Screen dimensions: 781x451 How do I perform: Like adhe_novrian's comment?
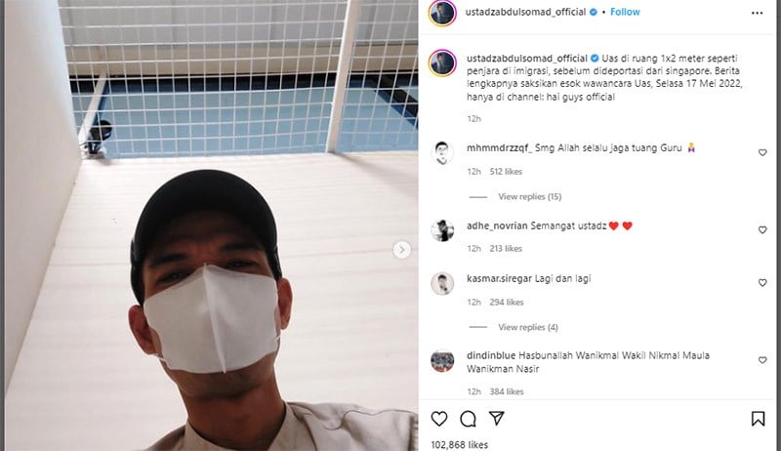pyautogui.click(x=762, y=229)
